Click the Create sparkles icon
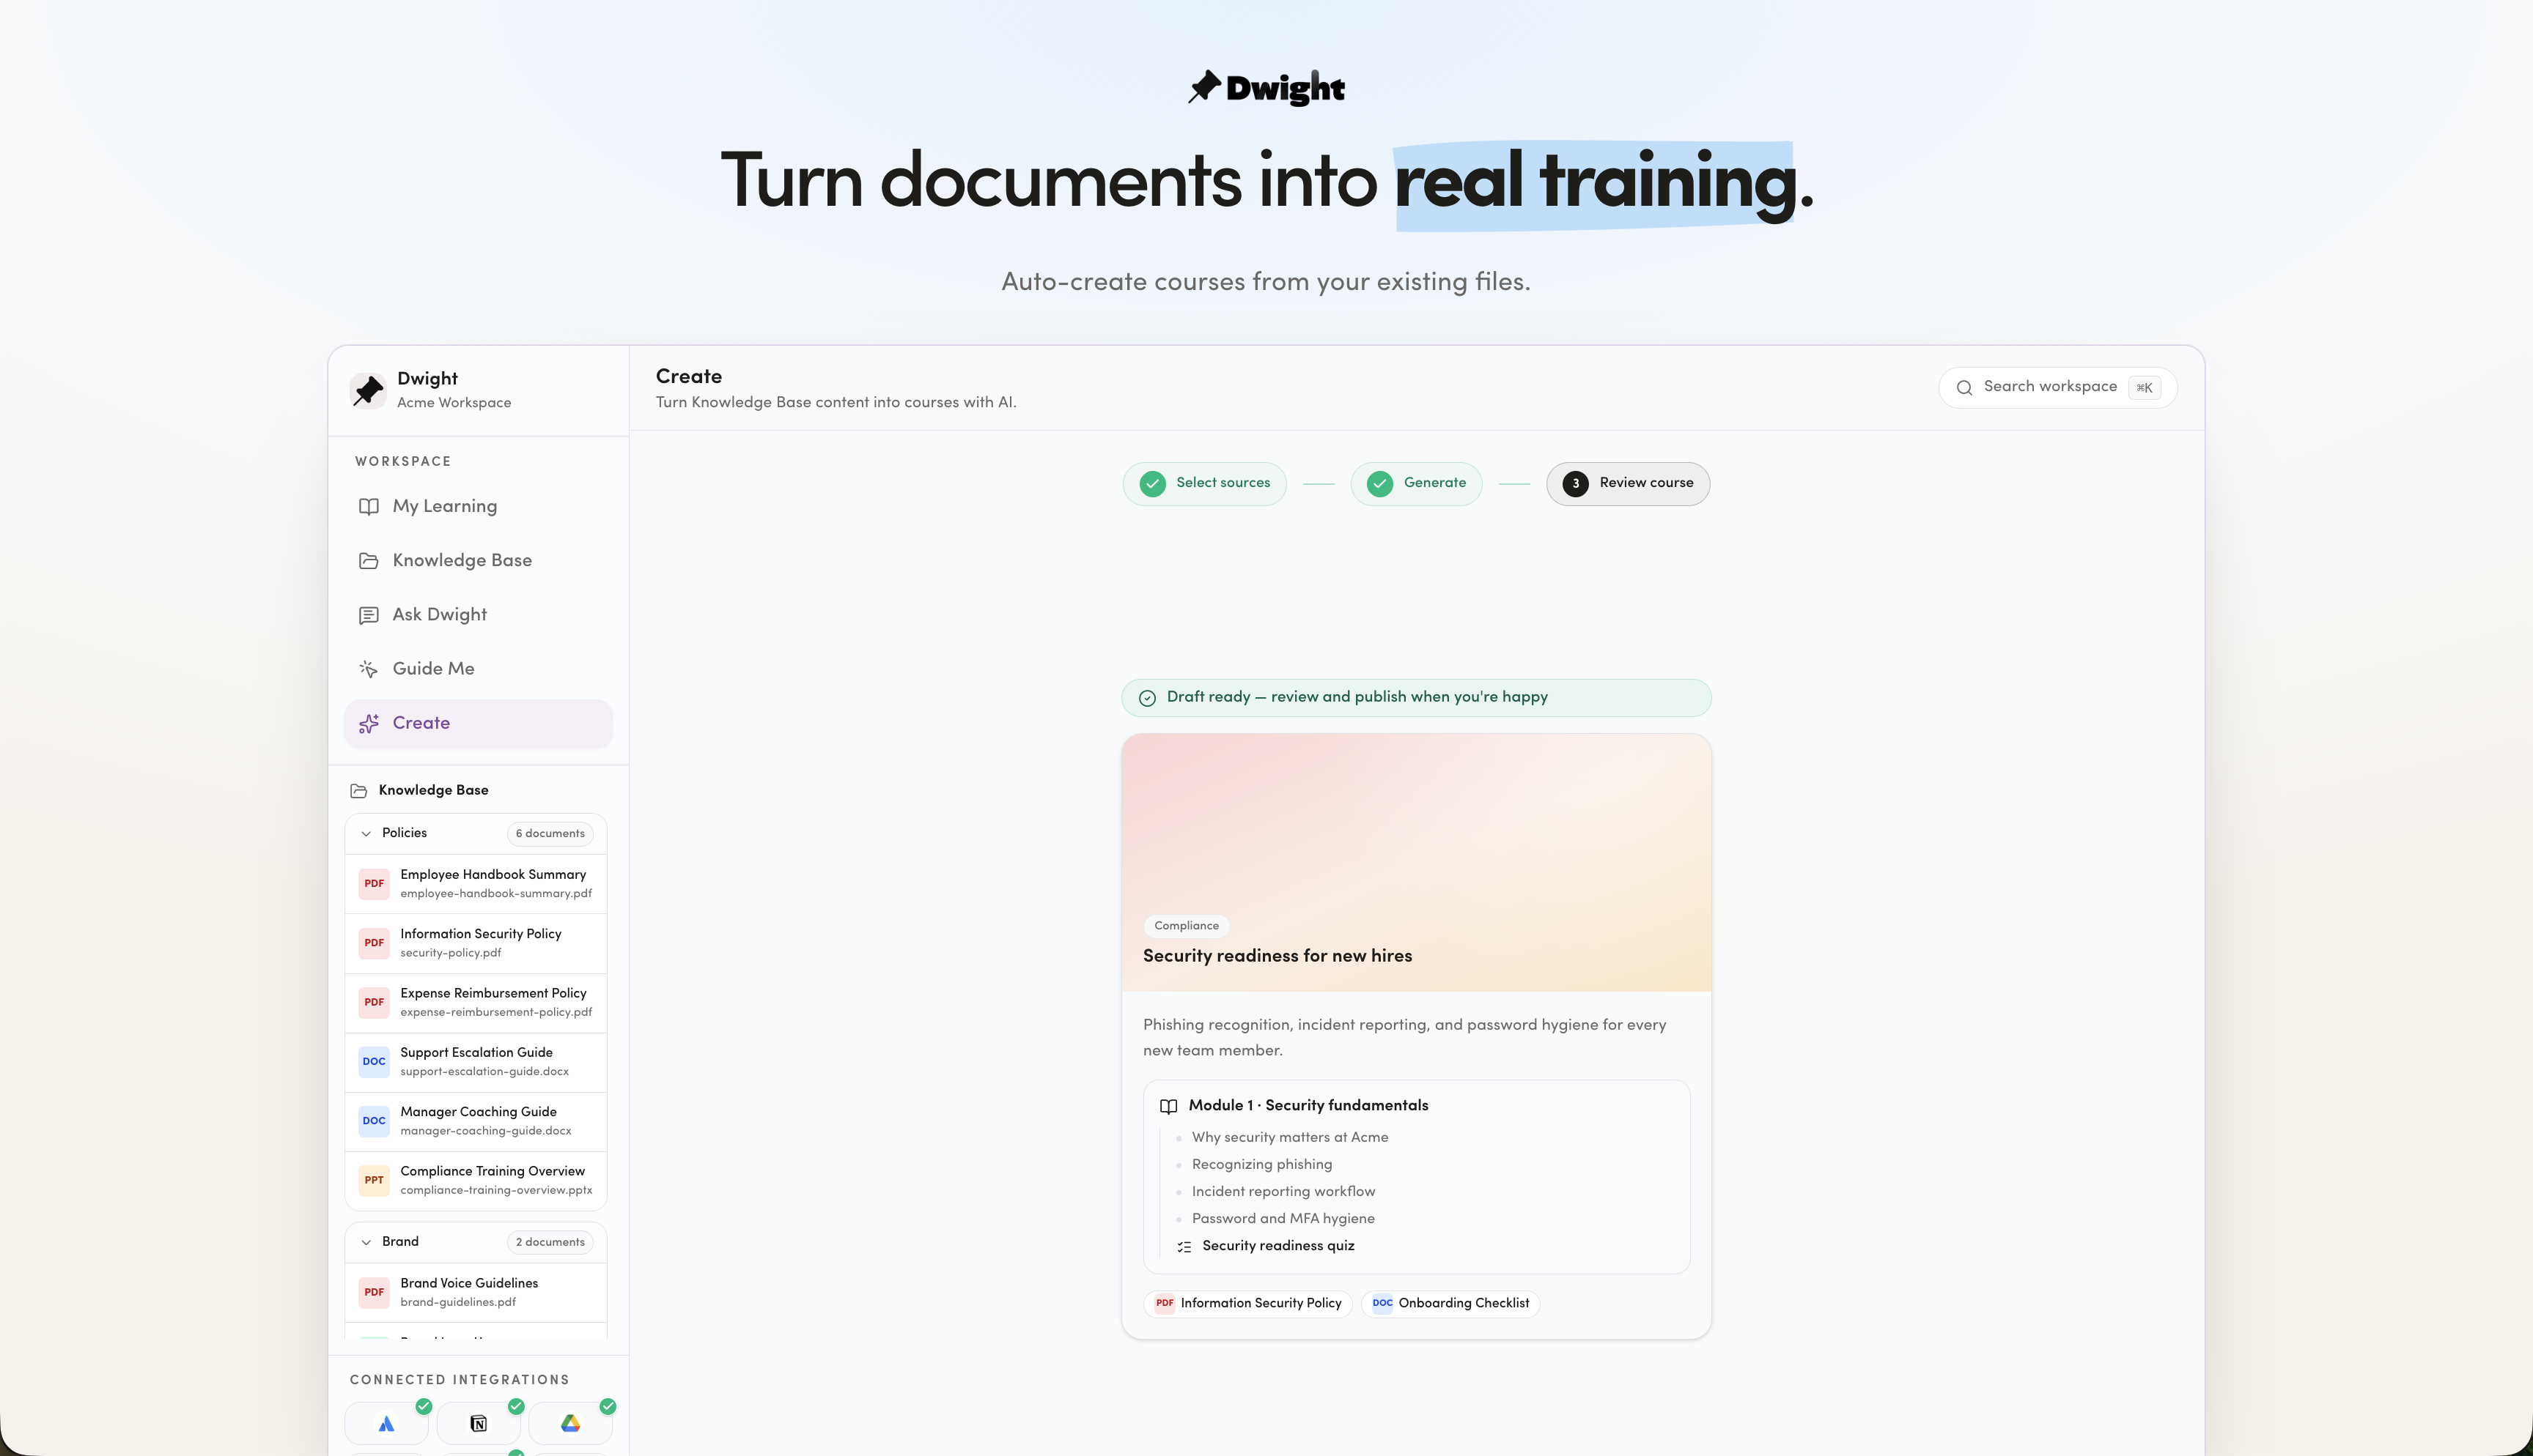This screenshot has height=1456, width=2533. coord(368,723)
